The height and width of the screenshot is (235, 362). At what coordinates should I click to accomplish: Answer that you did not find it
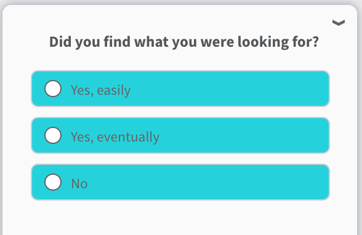[x=180, y=182]
